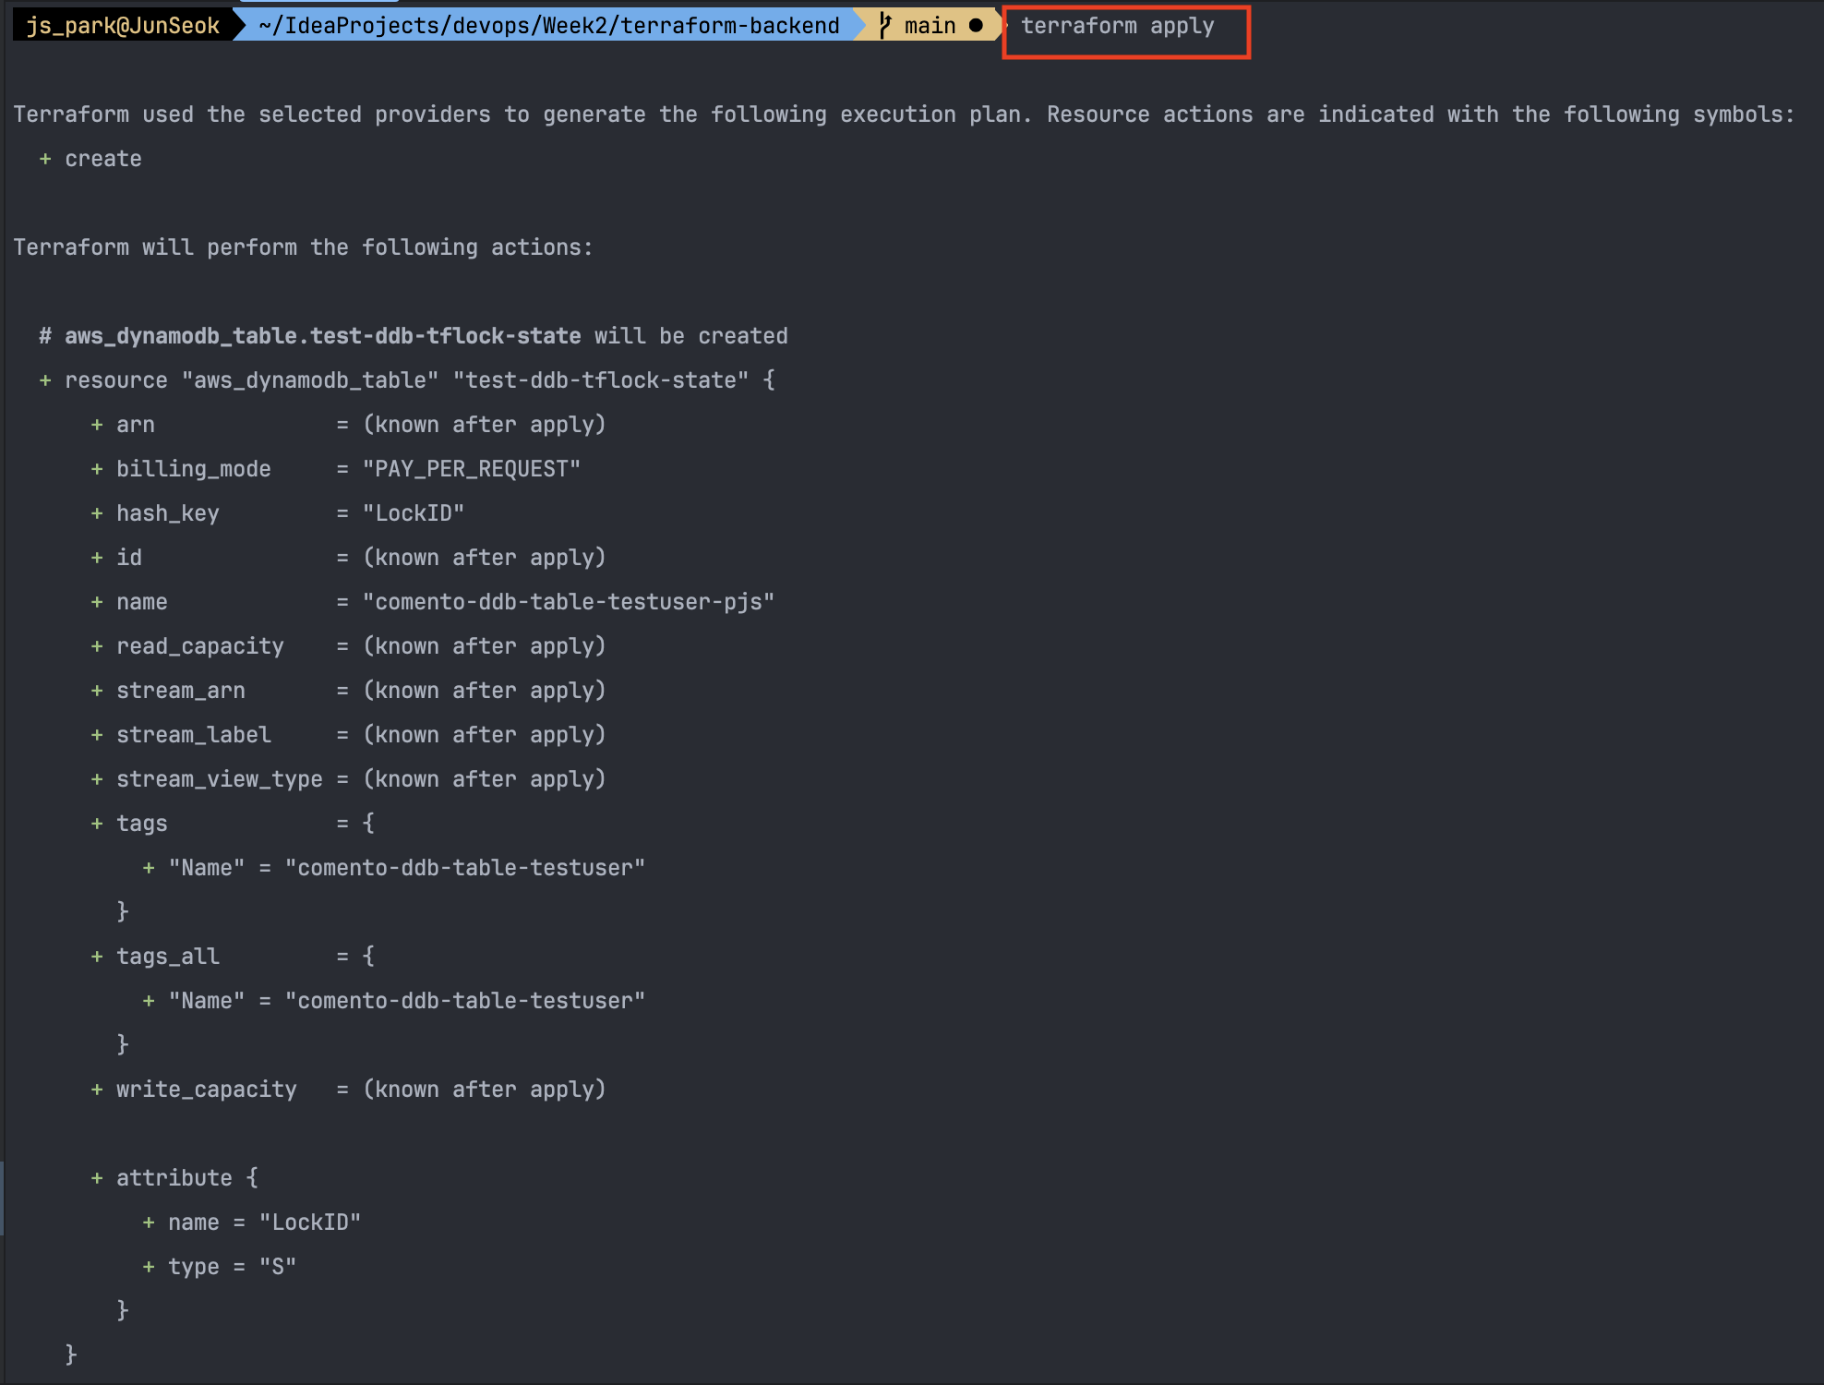
Task: Click the tags opening brace line
Action: [368, 824]
